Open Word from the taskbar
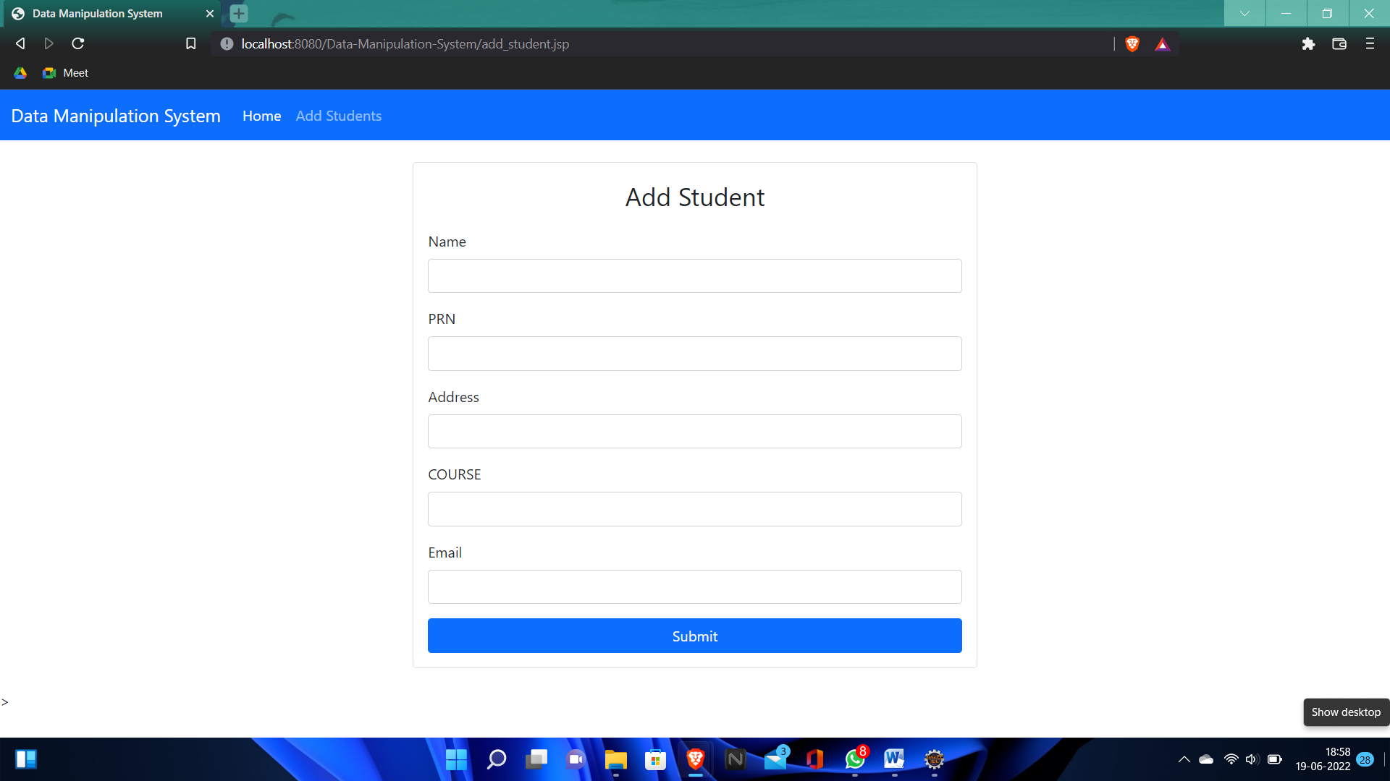 pyautogui.click(x=895, y=759)
